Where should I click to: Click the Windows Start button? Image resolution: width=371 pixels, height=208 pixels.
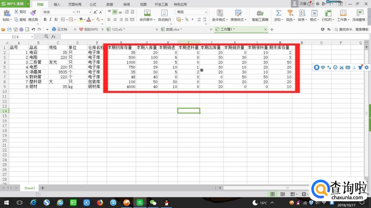tap(7, 203)
